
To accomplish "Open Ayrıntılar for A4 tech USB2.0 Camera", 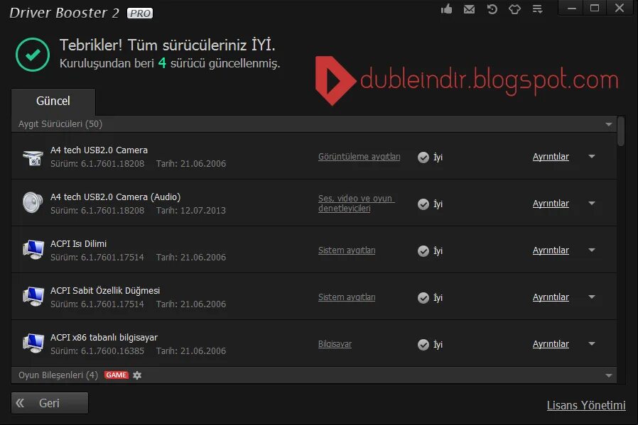I will click(x=551, y=157).
